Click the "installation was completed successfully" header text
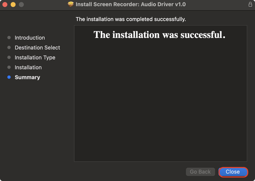 click(131, 19)
